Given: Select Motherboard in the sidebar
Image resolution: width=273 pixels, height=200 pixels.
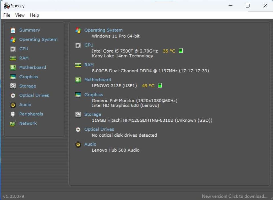Looking at the screenshot, I should (33, 67).
